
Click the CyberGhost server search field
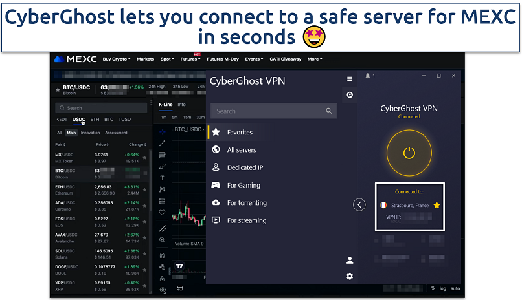tap(274, 111)
